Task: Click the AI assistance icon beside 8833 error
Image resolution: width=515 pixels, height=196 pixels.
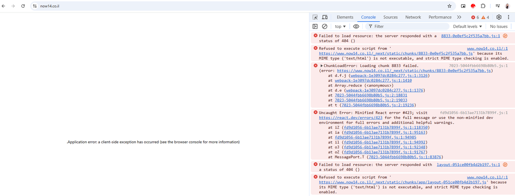Action: (x=505, y=36)
